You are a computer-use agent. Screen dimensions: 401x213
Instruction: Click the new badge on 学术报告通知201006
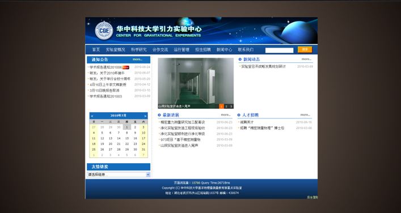click(x=125, y=67)
